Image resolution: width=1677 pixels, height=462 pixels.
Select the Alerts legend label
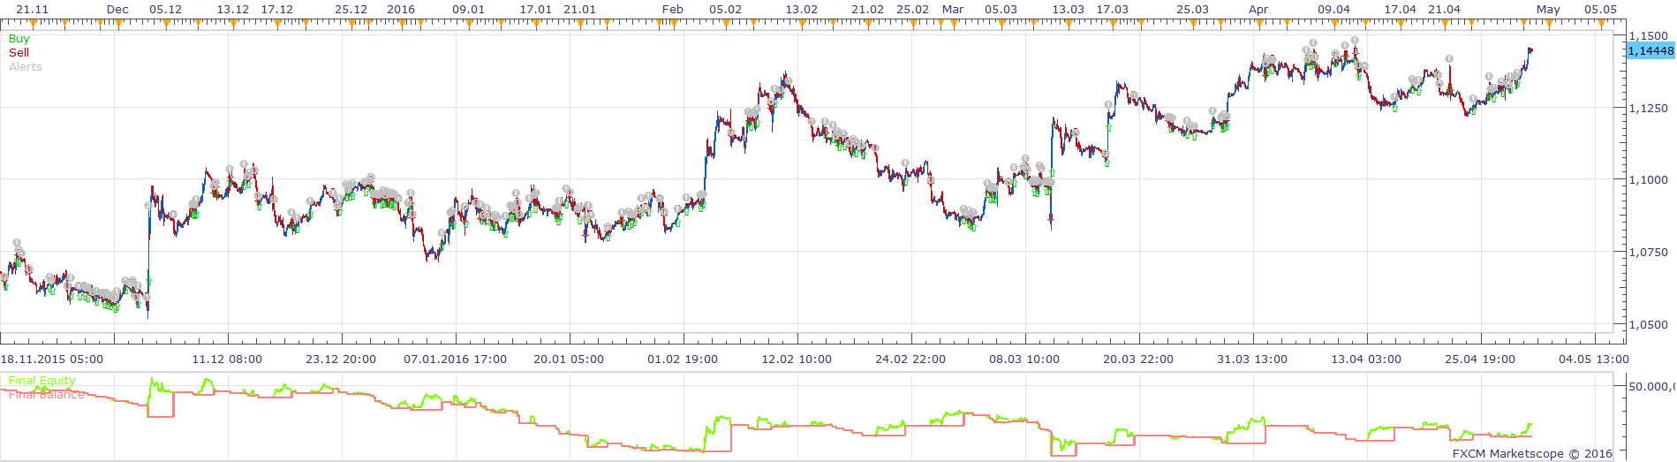[x=26, y=67]
